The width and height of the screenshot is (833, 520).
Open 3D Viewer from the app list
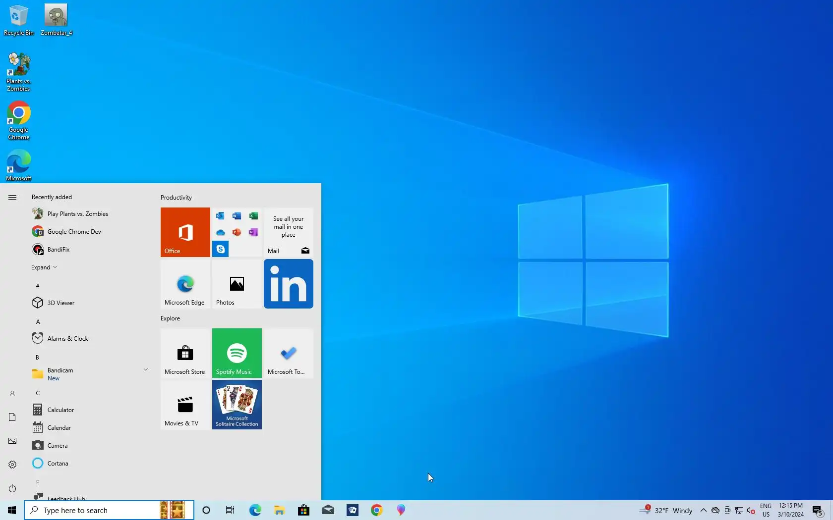click(x=89, y=303)
